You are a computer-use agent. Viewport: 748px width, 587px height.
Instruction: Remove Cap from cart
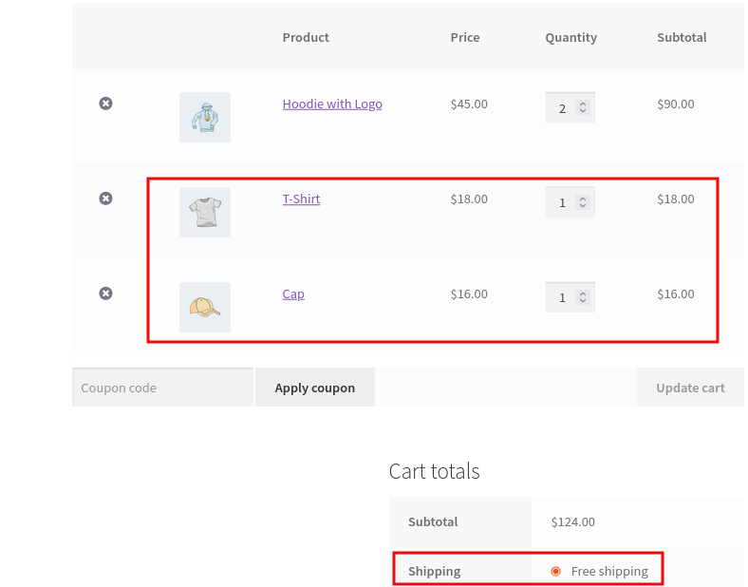click(x=106, y=293)
